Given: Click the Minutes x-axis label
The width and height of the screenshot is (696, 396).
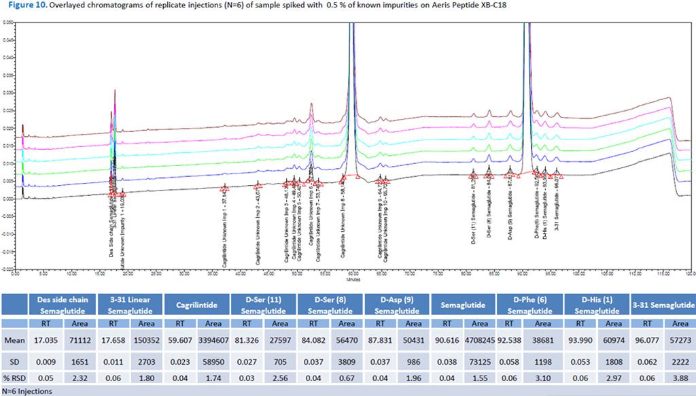Looking at the screenshot, I should point(353,279).
